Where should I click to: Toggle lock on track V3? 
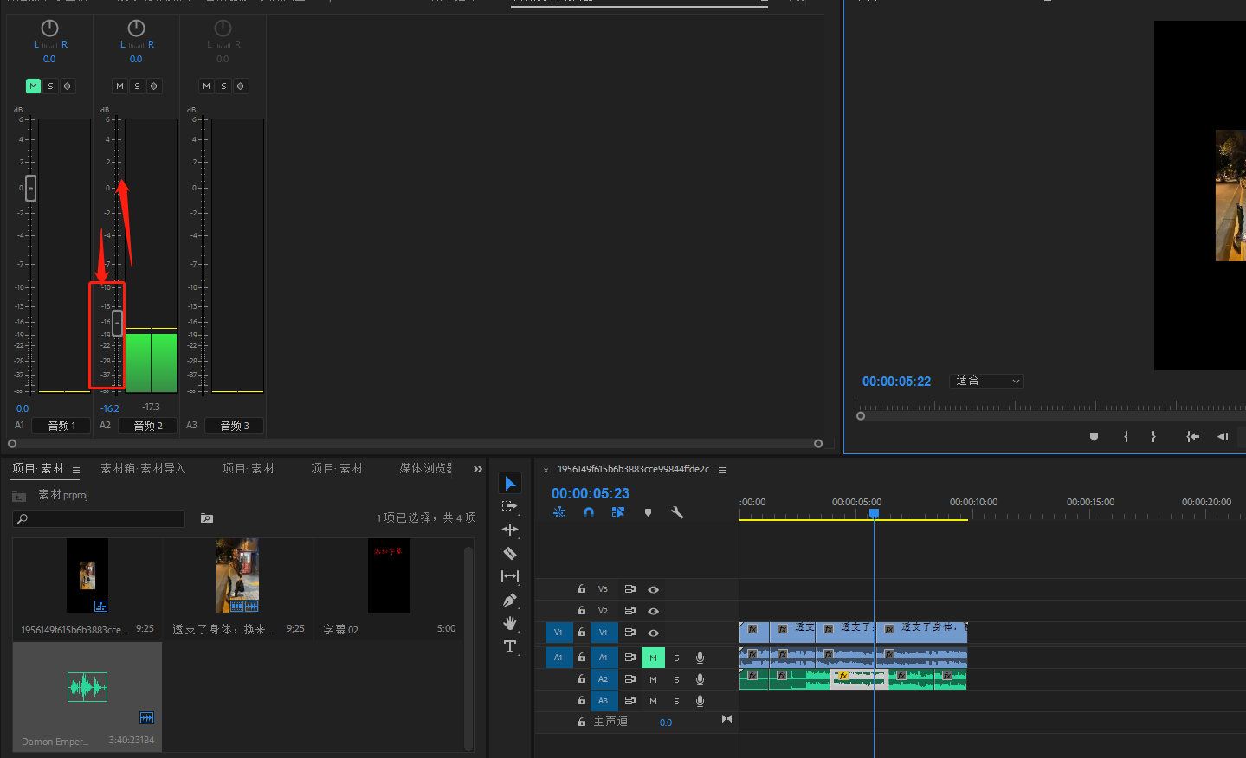click(582, 589)
